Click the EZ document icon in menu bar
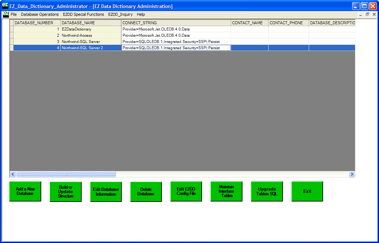This screenshot has width=379, height=243. pos(6,14)
